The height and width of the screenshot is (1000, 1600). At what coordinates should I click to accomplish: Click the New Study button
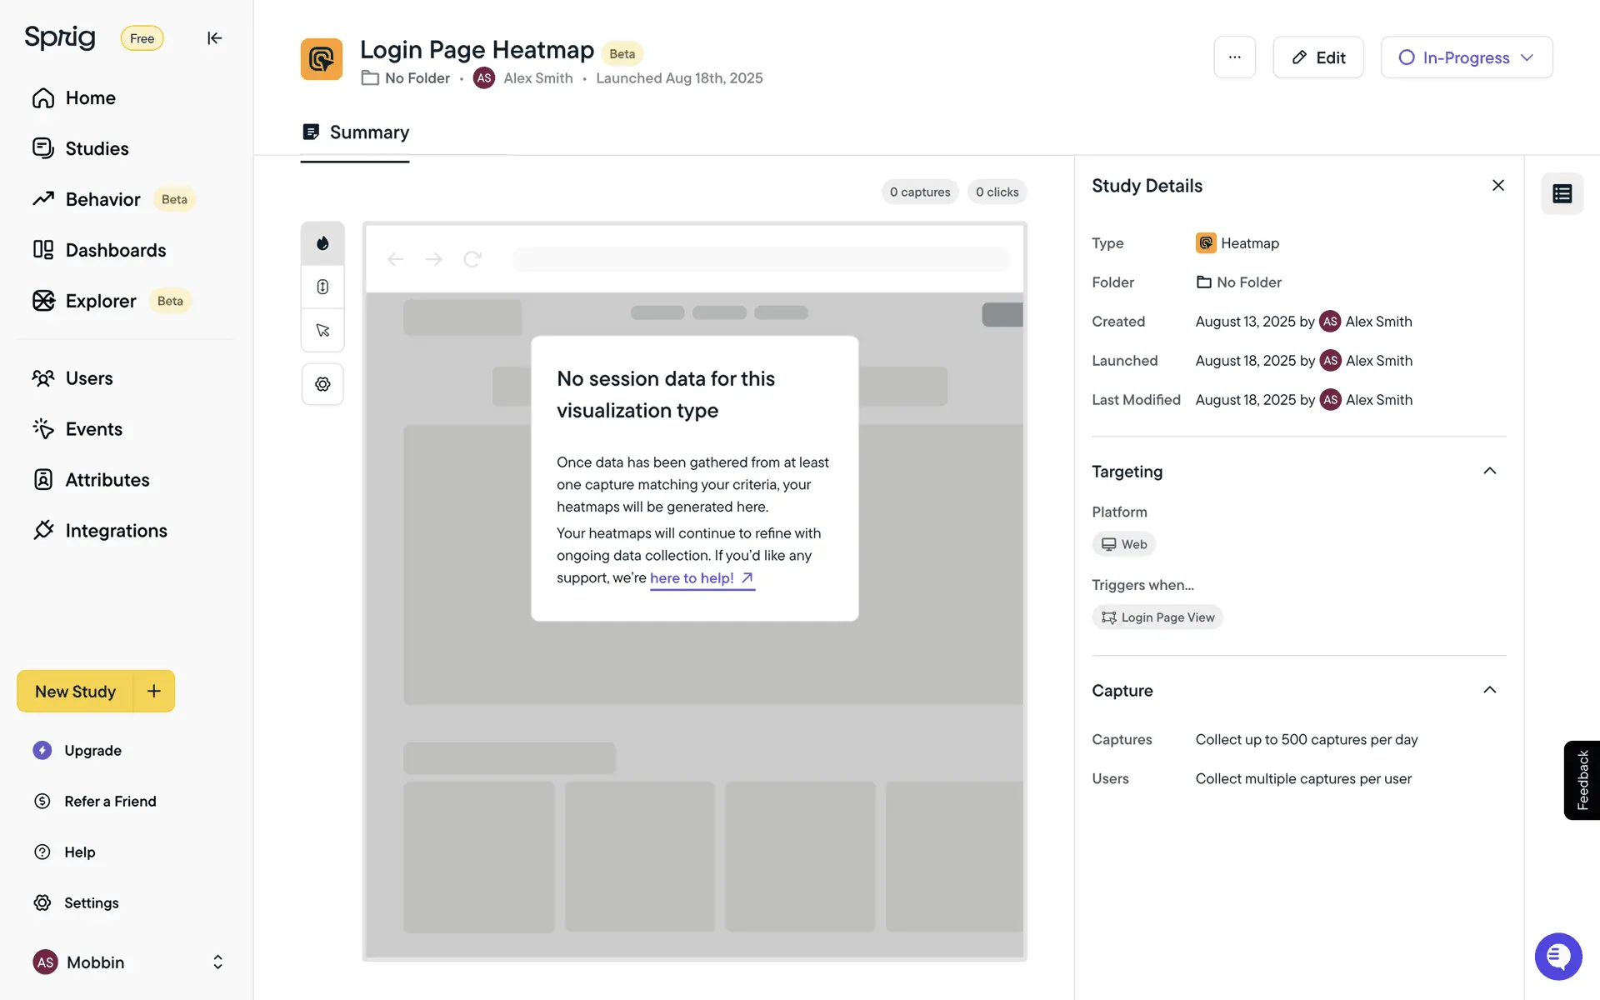pyautogui.click(x=76, y=692)
